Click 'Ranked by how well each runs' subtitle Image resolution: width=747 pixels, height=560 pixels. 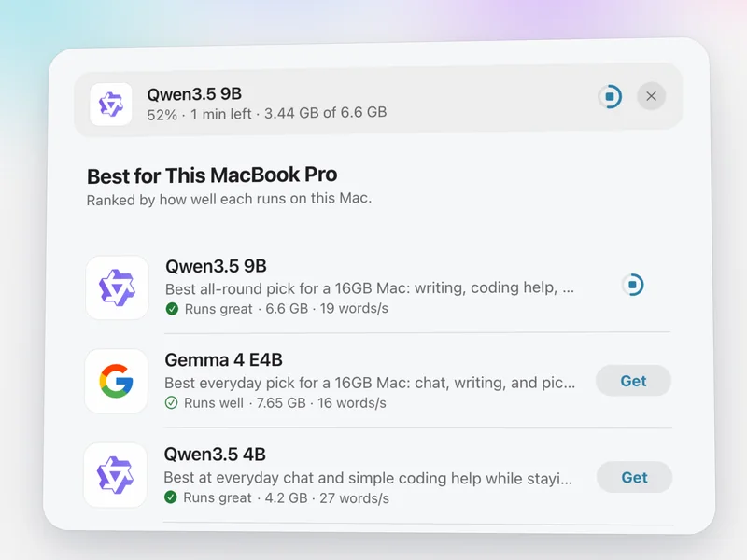(x=229, y=199)
